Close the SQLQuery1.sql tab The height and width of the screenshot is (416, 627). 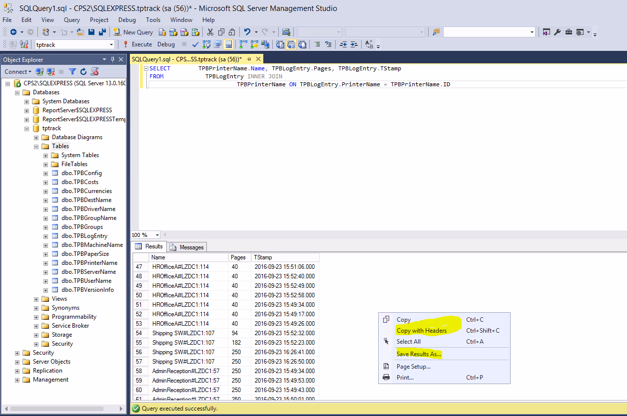pyautogui.click(x=258, y=59)
